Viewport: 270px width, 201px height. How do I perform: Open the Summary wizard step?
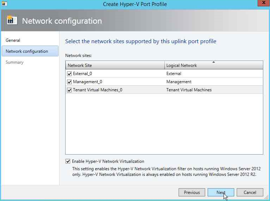(15, 62)
